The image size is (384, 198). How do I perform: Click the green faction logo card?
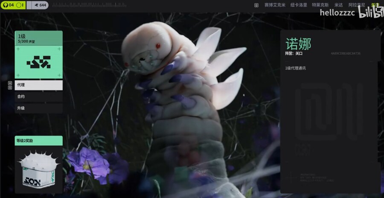38,62
